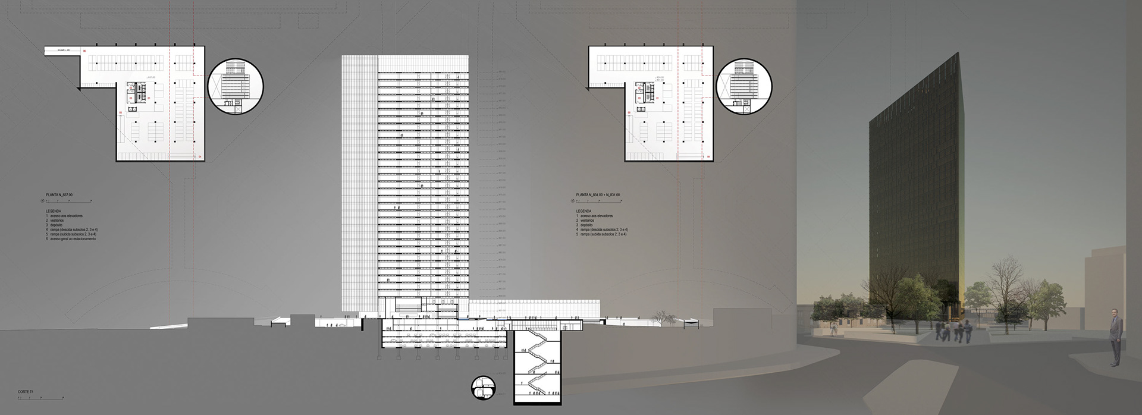Screen dimensions: 1142x415
Task: Select the north arrow beside PLANTA N_837.00 scale
Action: click(42, 201)
